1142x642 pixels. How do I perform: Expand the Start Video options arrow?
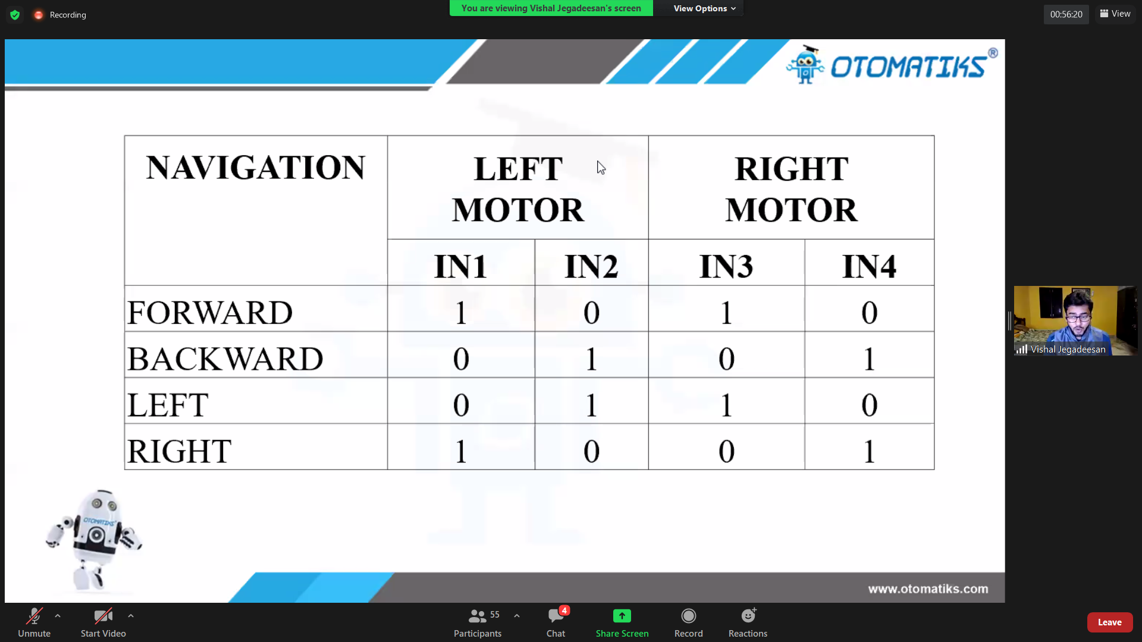[131, 616]
